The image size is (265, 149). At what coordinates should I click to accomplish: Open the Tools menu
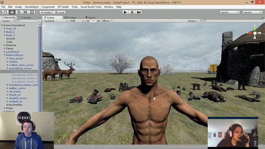75,7
